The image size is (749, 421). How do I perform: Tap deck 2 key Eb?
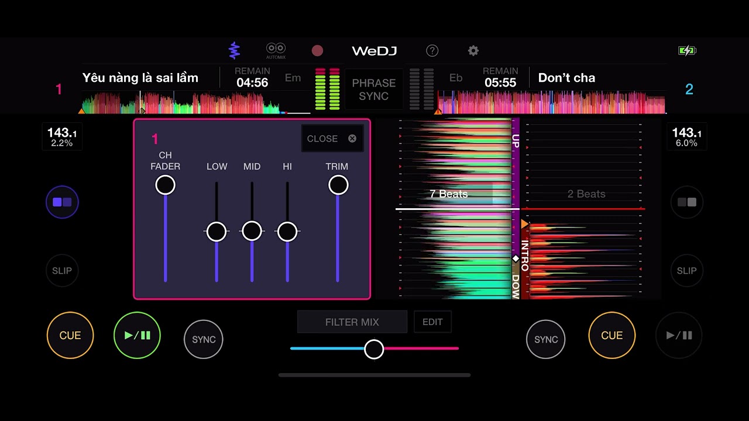[456, 78]
